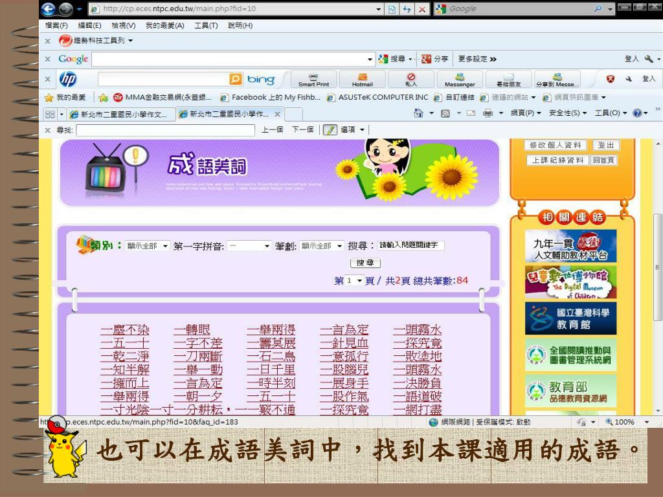Open the 一石二鳥 idiom link
The image size is (663, 497).
click(x=271, y=357)
